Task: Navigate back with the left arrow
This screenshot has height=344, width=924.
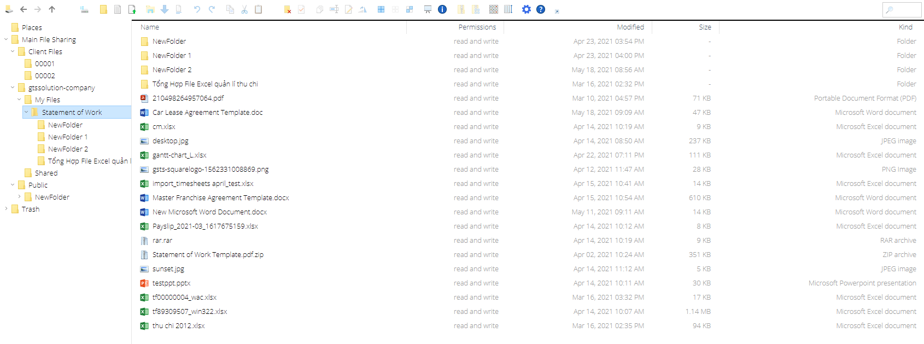Action: [x=24, y=9]
